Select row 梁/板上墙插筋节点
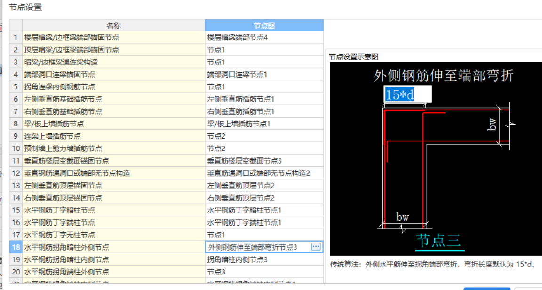542x290 pixels. tap(114, 124)
